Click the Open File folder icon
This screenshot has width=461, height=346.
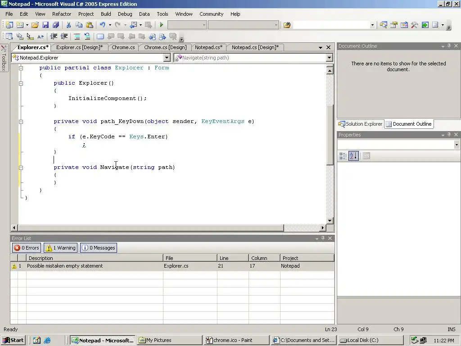[35, 25]
